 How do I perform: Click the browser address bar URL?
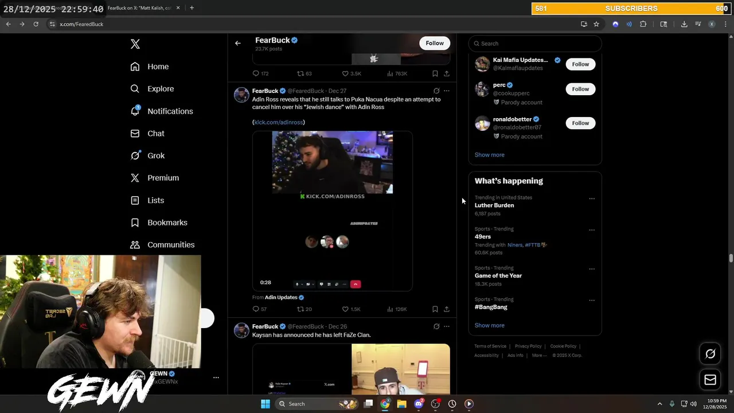[x=81, y=24]
